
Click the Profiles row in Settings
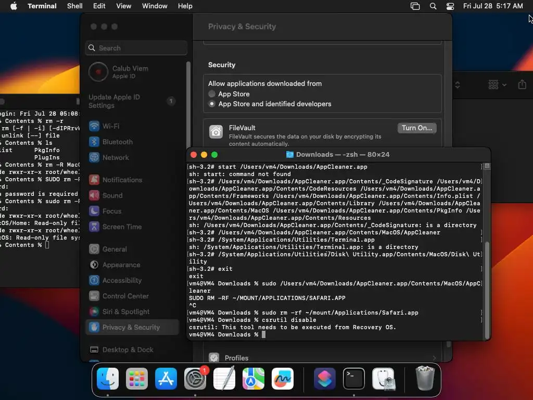(x=322, y=357)
